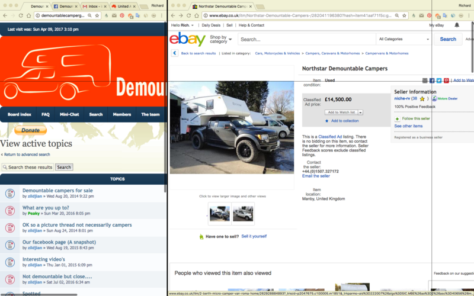Open 'All Categories' search dropdown

click(404, 39)
